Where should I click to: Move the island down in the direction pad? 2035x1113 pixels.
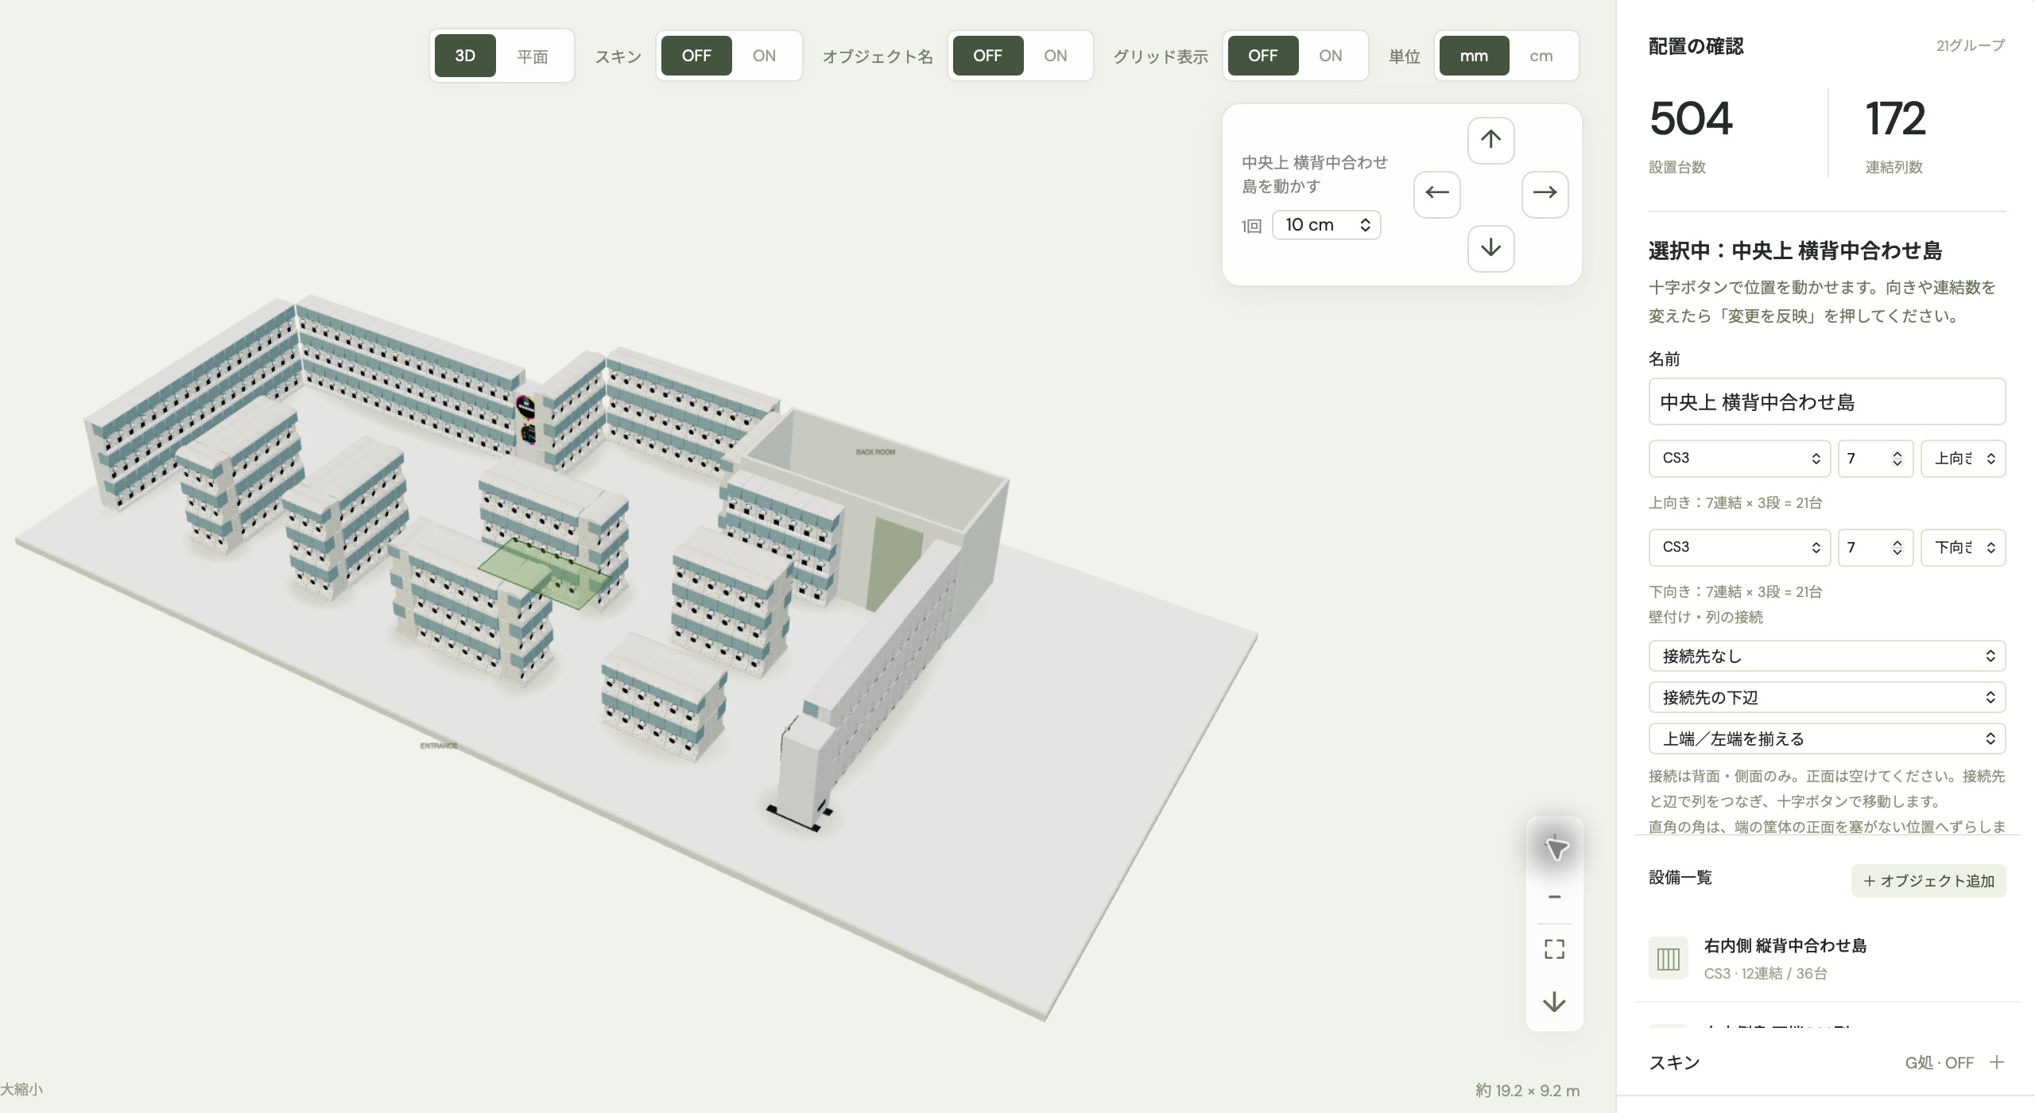(1490, 248)
